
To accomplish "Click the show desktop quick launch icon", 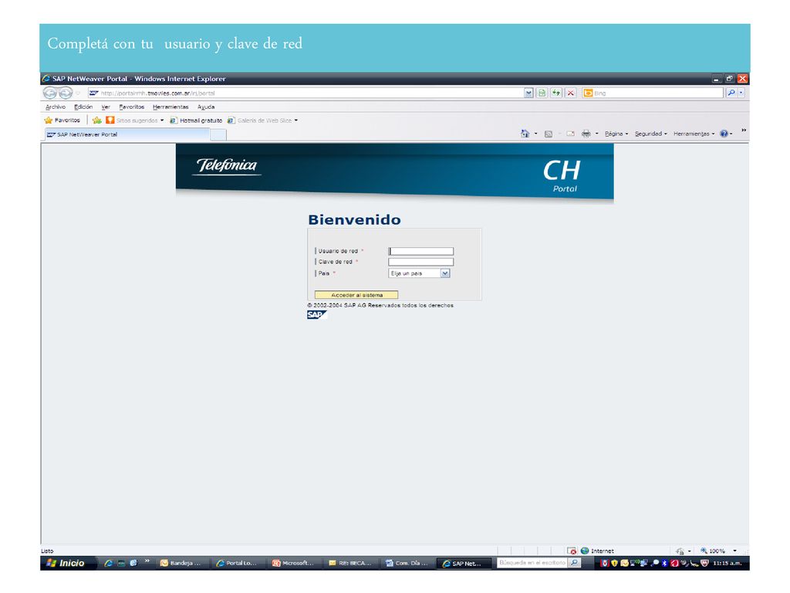I will pos(121,563).
